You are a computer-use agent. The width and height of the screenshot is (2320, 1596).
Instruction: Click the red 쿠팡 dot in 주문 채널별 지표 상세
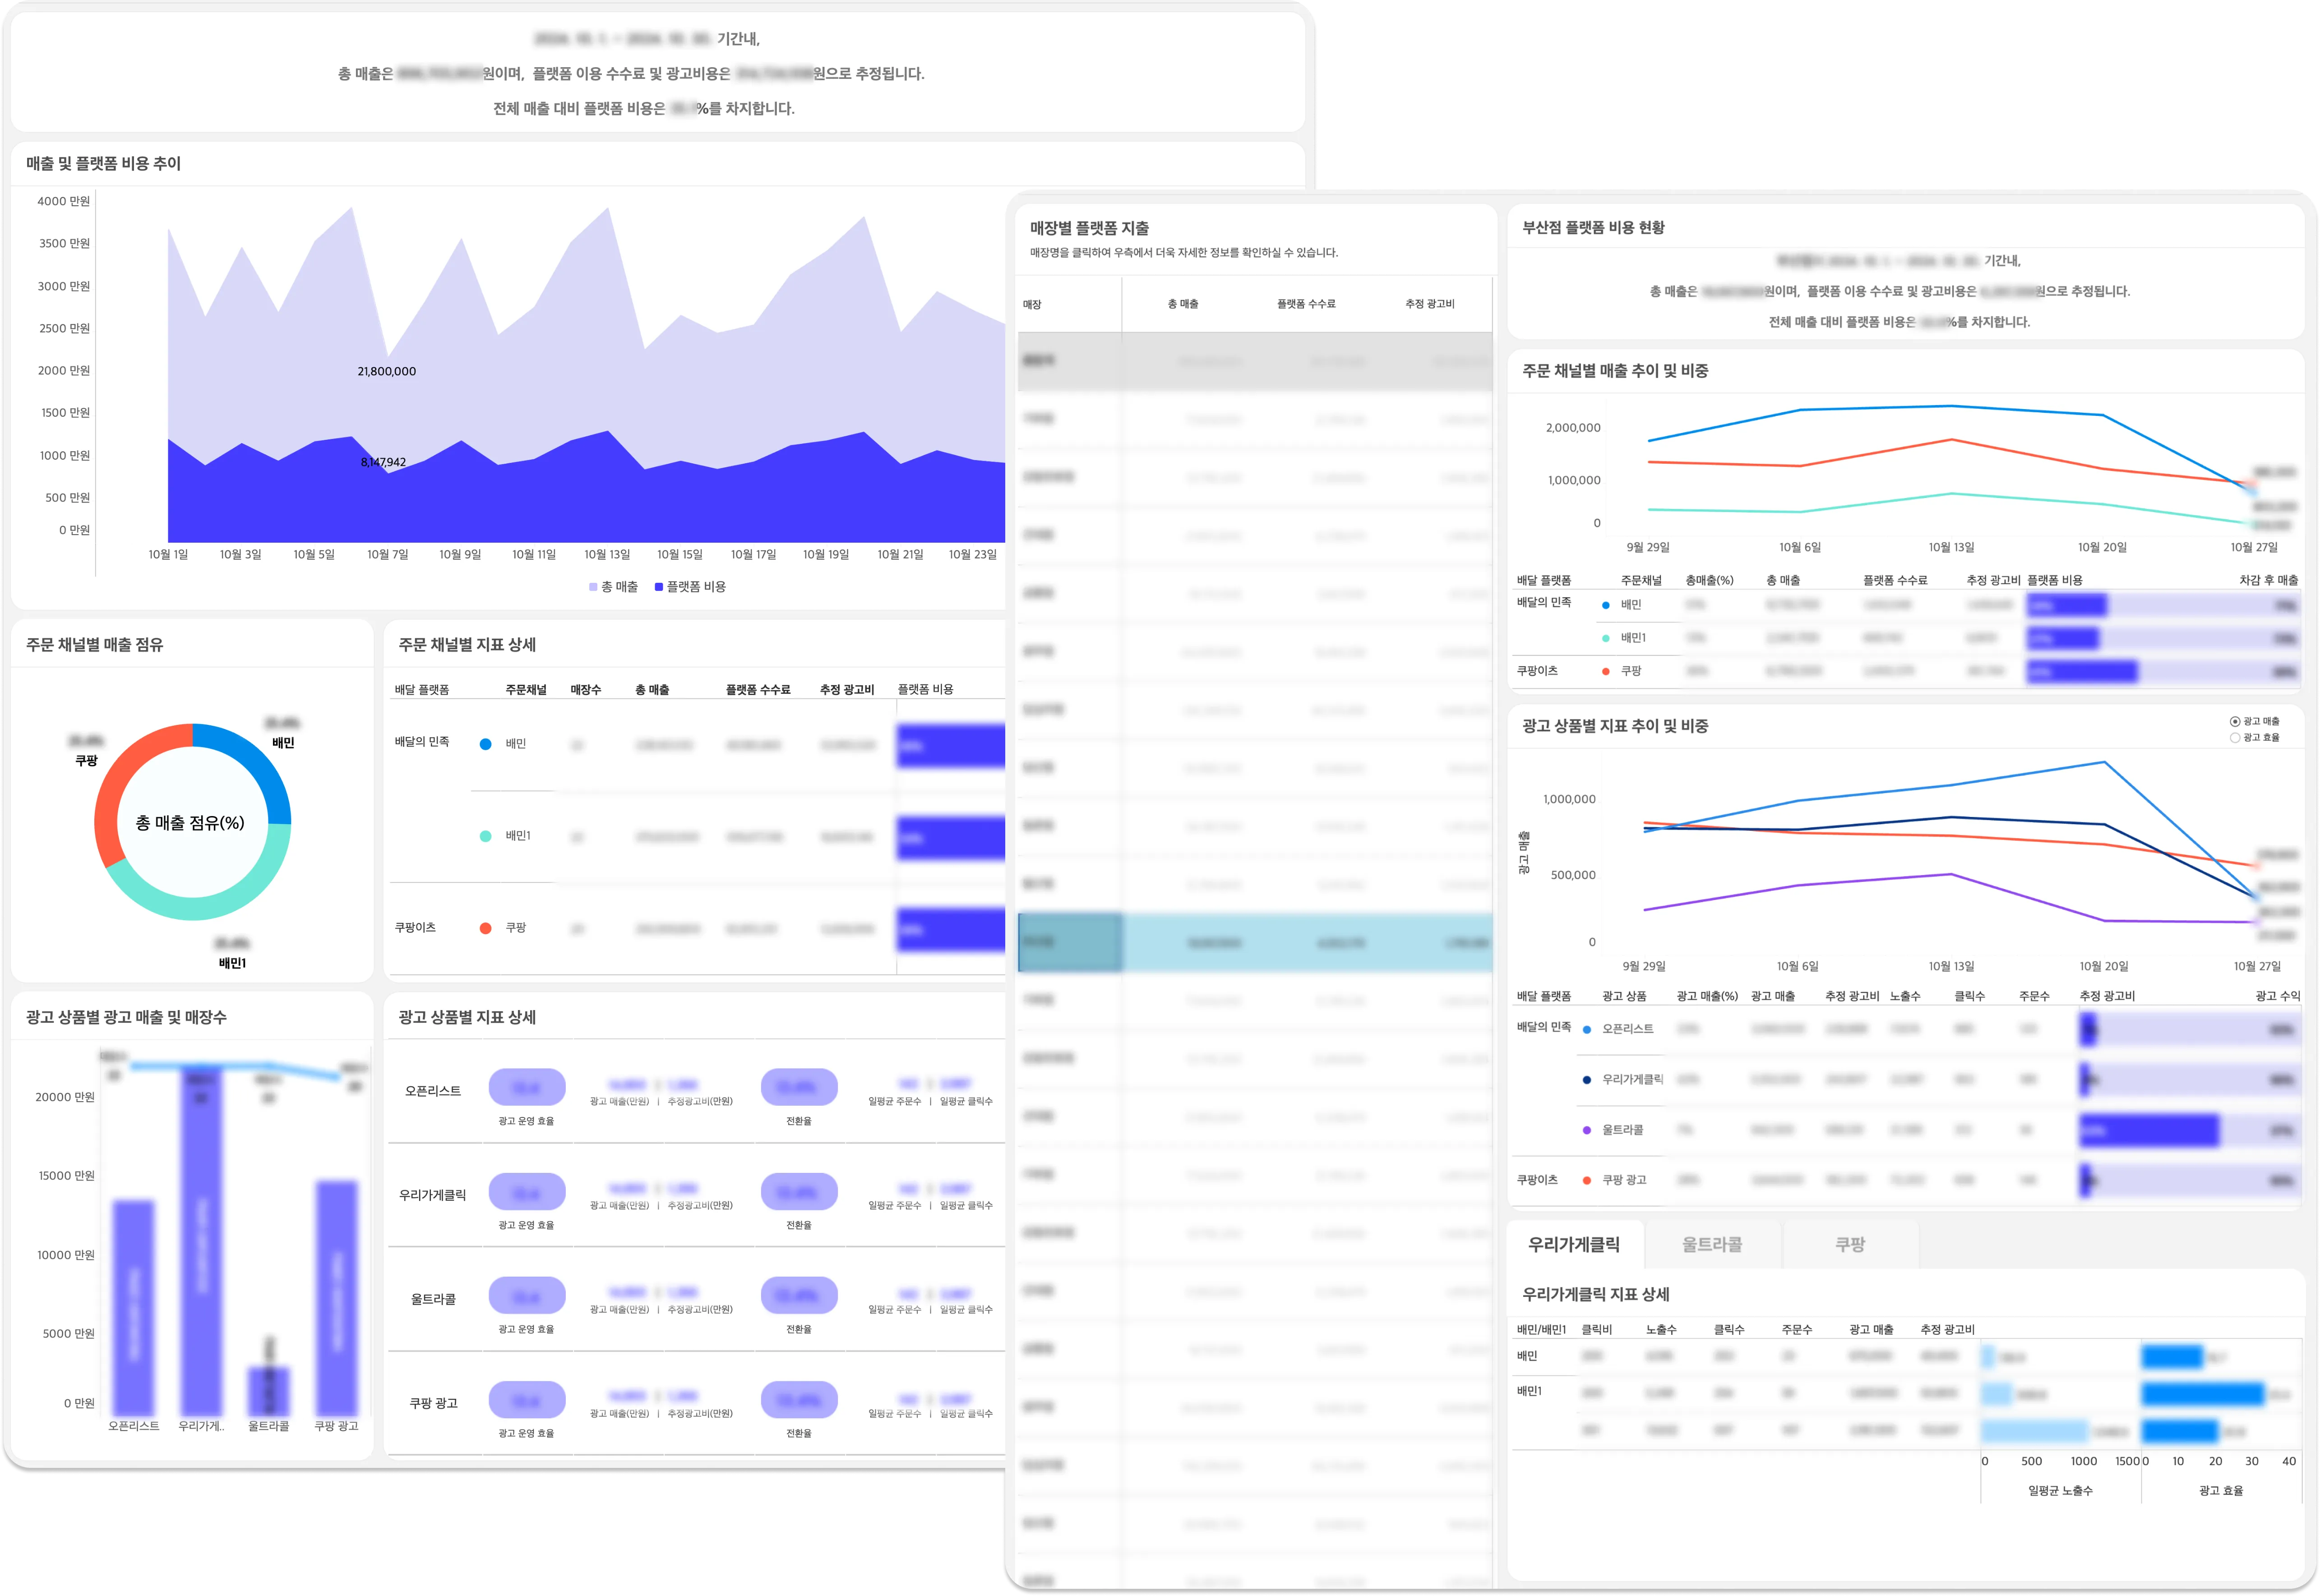click(486, 928)
